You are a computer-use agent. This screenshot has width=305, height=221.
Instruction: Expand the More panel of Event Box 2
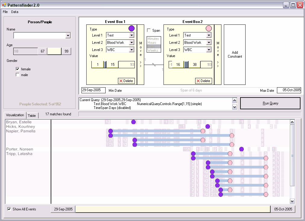[x=218, y=55]
